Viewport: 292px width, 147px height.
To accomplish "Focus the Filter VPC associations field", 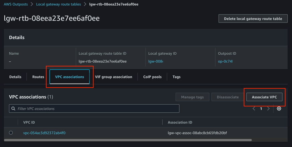I will click(97, 109).
